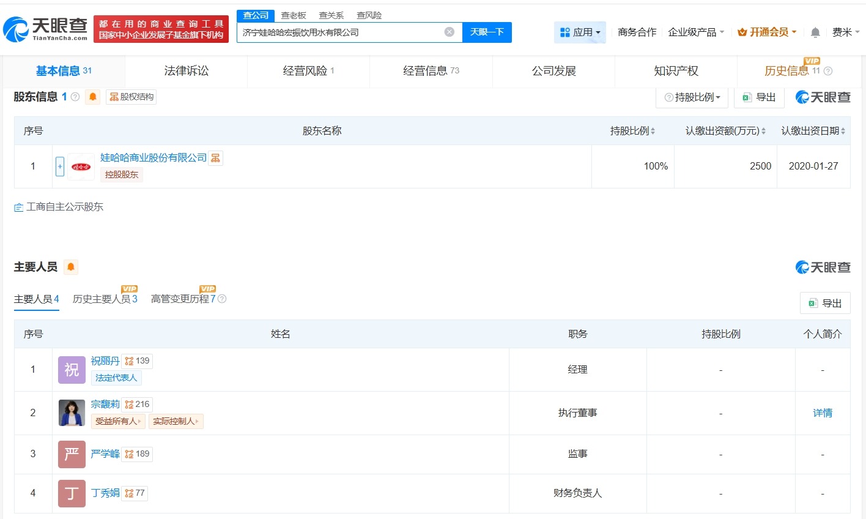Expand the 娃哈哈商业股份有限公司 shareholder row
This screenshot has height=519, width=866.
(59, 165)
